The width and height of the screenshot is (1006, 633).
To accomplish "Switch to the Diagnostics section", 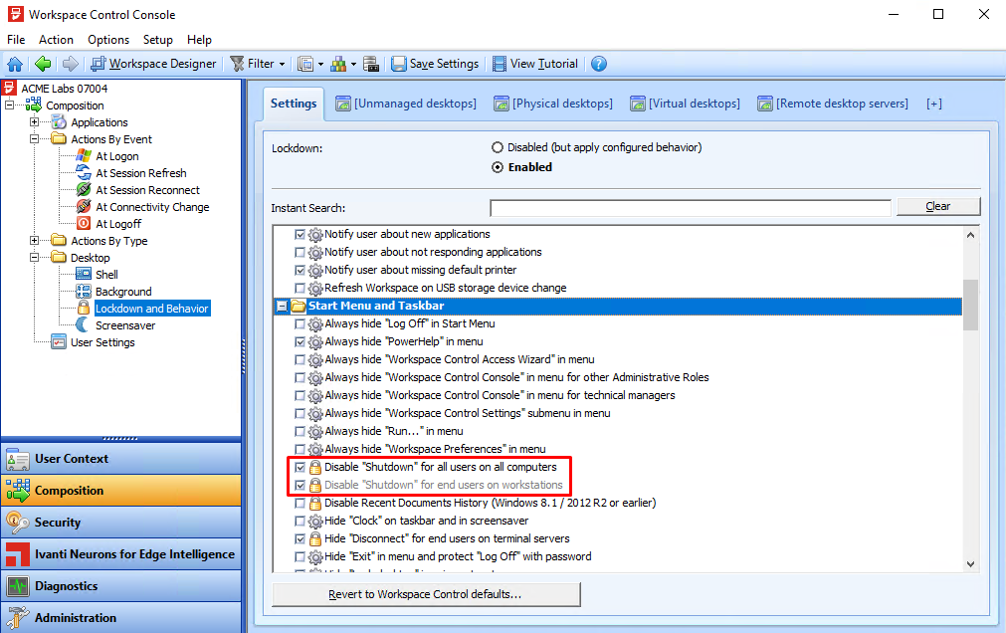I will tap(121, 586).
